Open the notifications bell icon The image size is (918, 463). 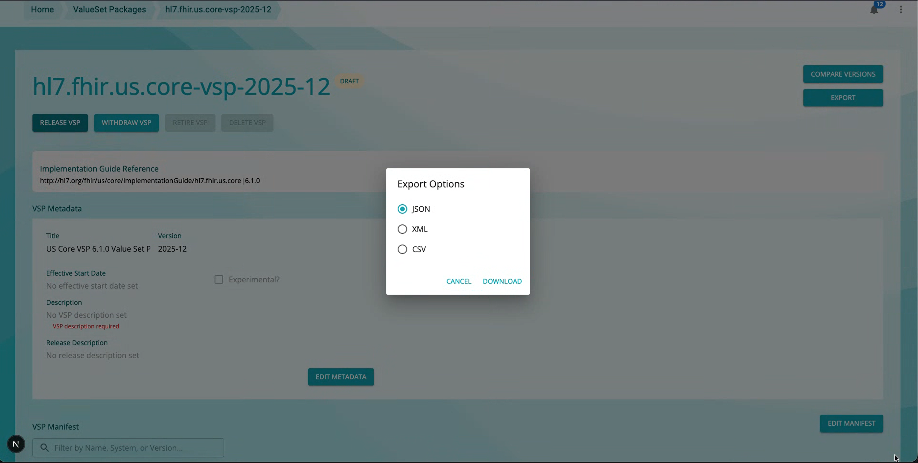pyautogui.click(x=874, y=10)
